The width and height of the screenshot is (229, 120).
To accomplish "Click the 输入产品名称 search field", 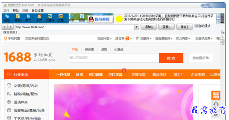I will tap(114, 58).
